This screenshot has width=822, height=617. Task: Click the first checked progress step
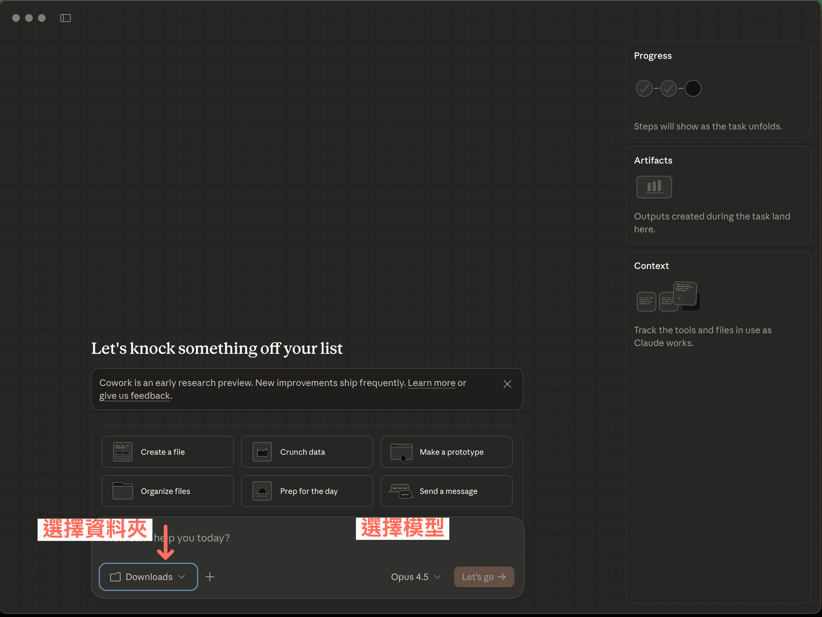point(644,88)
